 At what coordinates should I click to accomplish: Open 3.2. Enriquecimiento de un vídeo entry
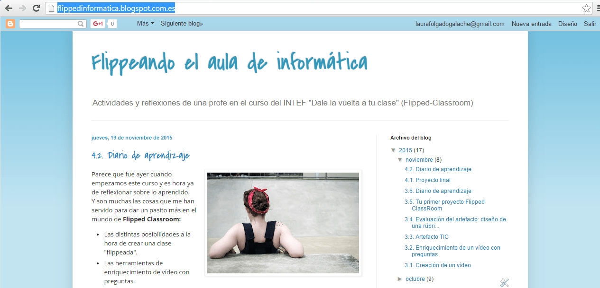click(452, 251)
